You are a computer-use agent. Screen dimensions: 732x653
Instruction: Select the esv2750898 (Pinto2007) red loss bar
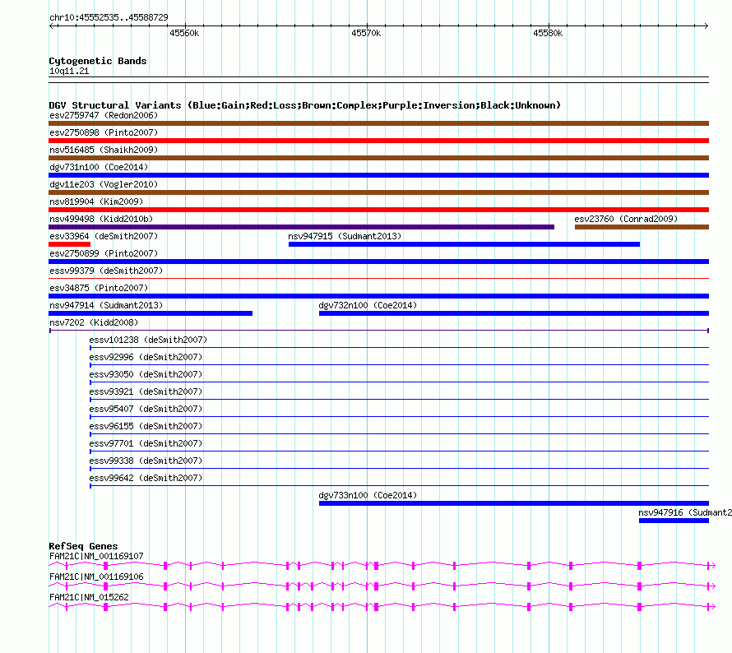coord(378,141)
